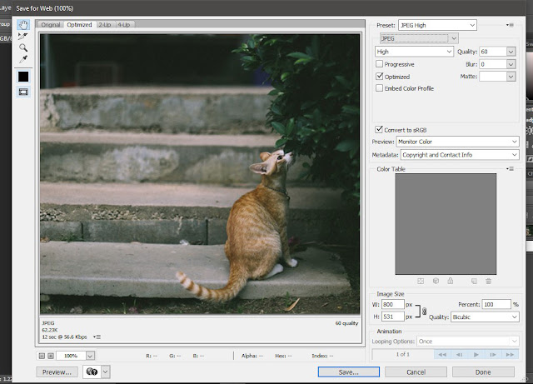This screenshot has width=533, height=384.
Task: Uncheck Convert to sRGB checkbox
Action: click(379, 130)
